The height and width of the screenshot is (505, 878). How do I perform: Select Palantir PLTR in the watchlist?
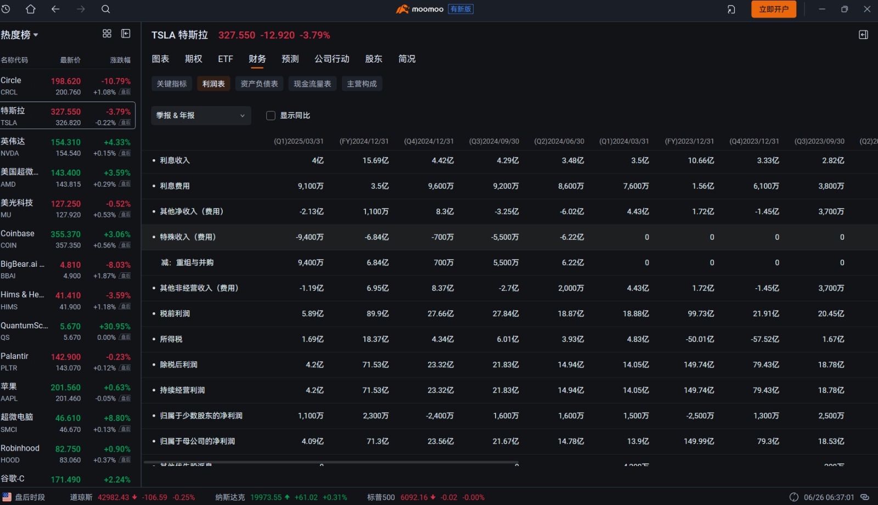[x=67, y=362]
